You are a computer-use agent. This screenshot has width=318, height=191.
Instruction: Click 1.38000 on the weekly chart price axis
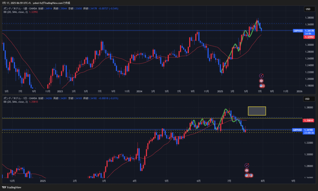(x=309, y=18)
